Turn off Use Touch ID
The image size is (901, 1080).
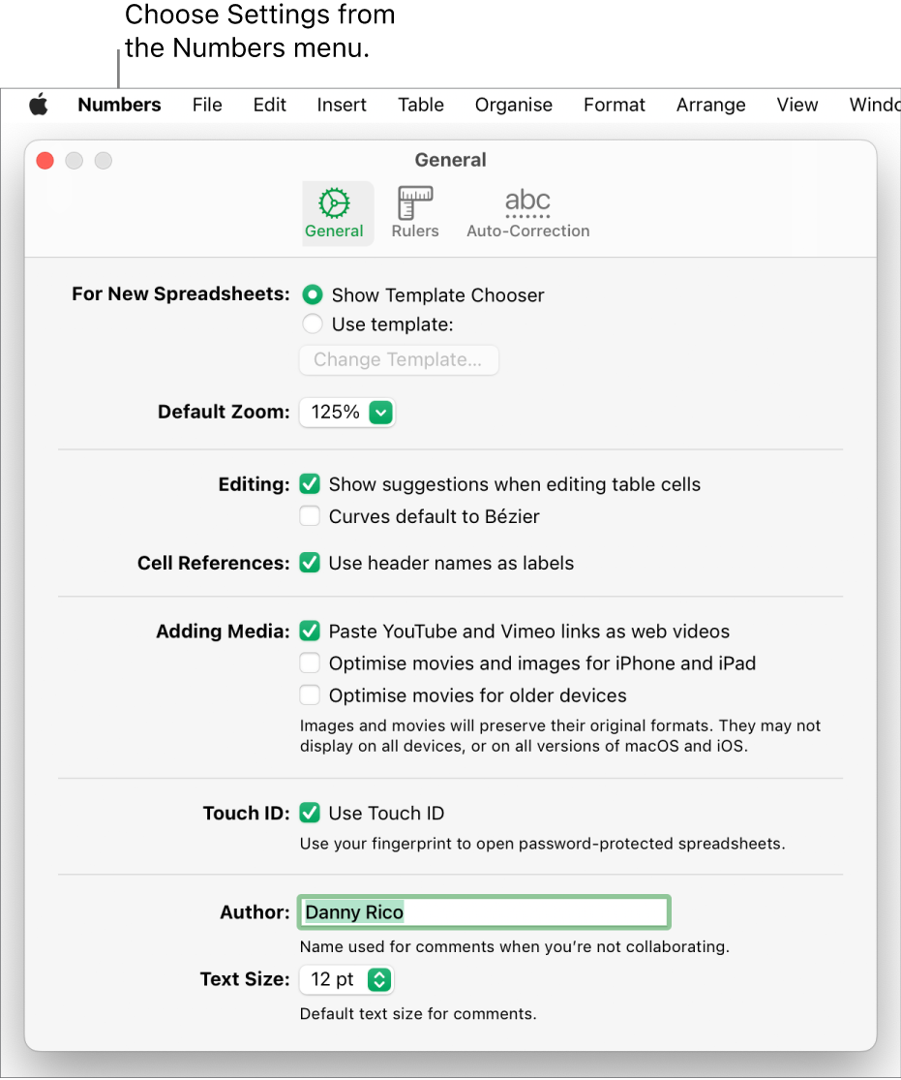pyautogui.click(x=310, y=814)
